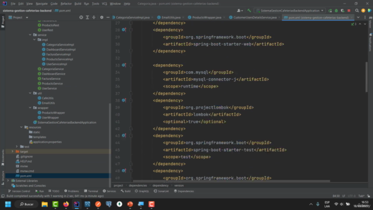Click the IDE updates orange icon
This screenshot has width=373, height=210.
[363, 10]
